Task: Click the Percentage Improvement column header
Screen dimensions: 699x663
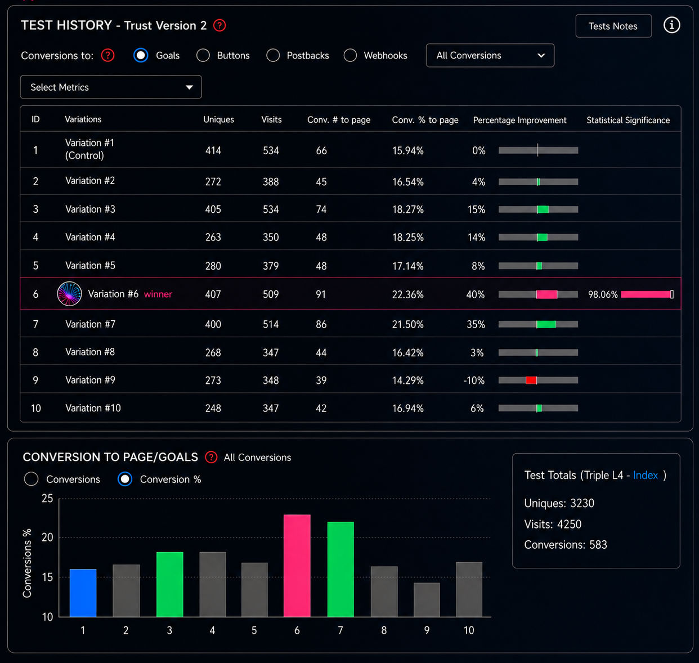Action: tap(520, 120)
